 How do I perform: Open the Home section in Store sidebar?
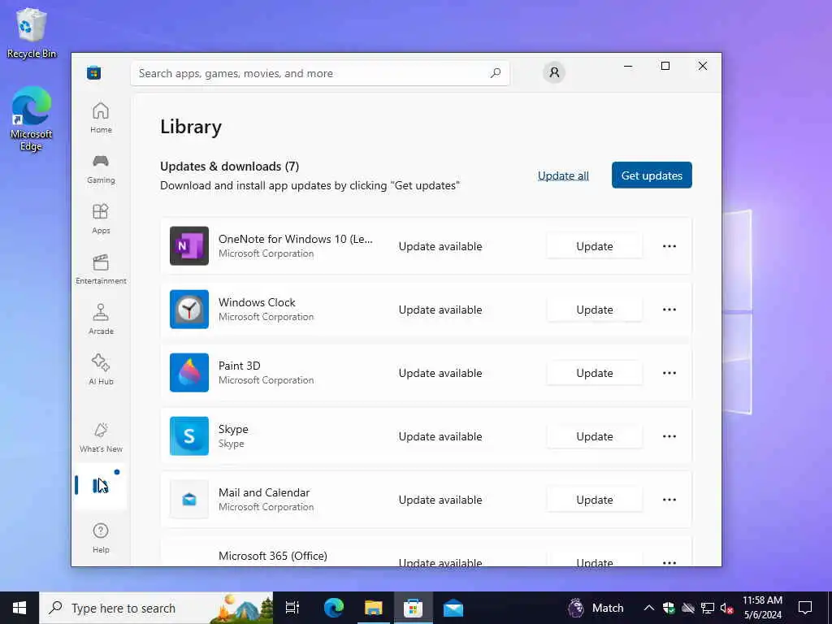tap(101, 118)
